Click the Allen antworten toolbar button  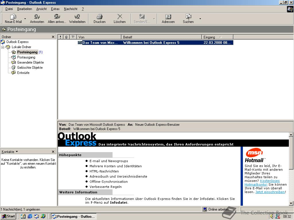(57, 19)
